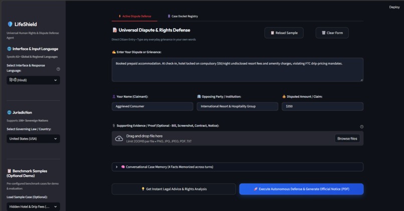This screenshot has width=404, height=211.
Task: Click the lightning icon on Active Dispute Defense tab
Action: coord(120,16)
